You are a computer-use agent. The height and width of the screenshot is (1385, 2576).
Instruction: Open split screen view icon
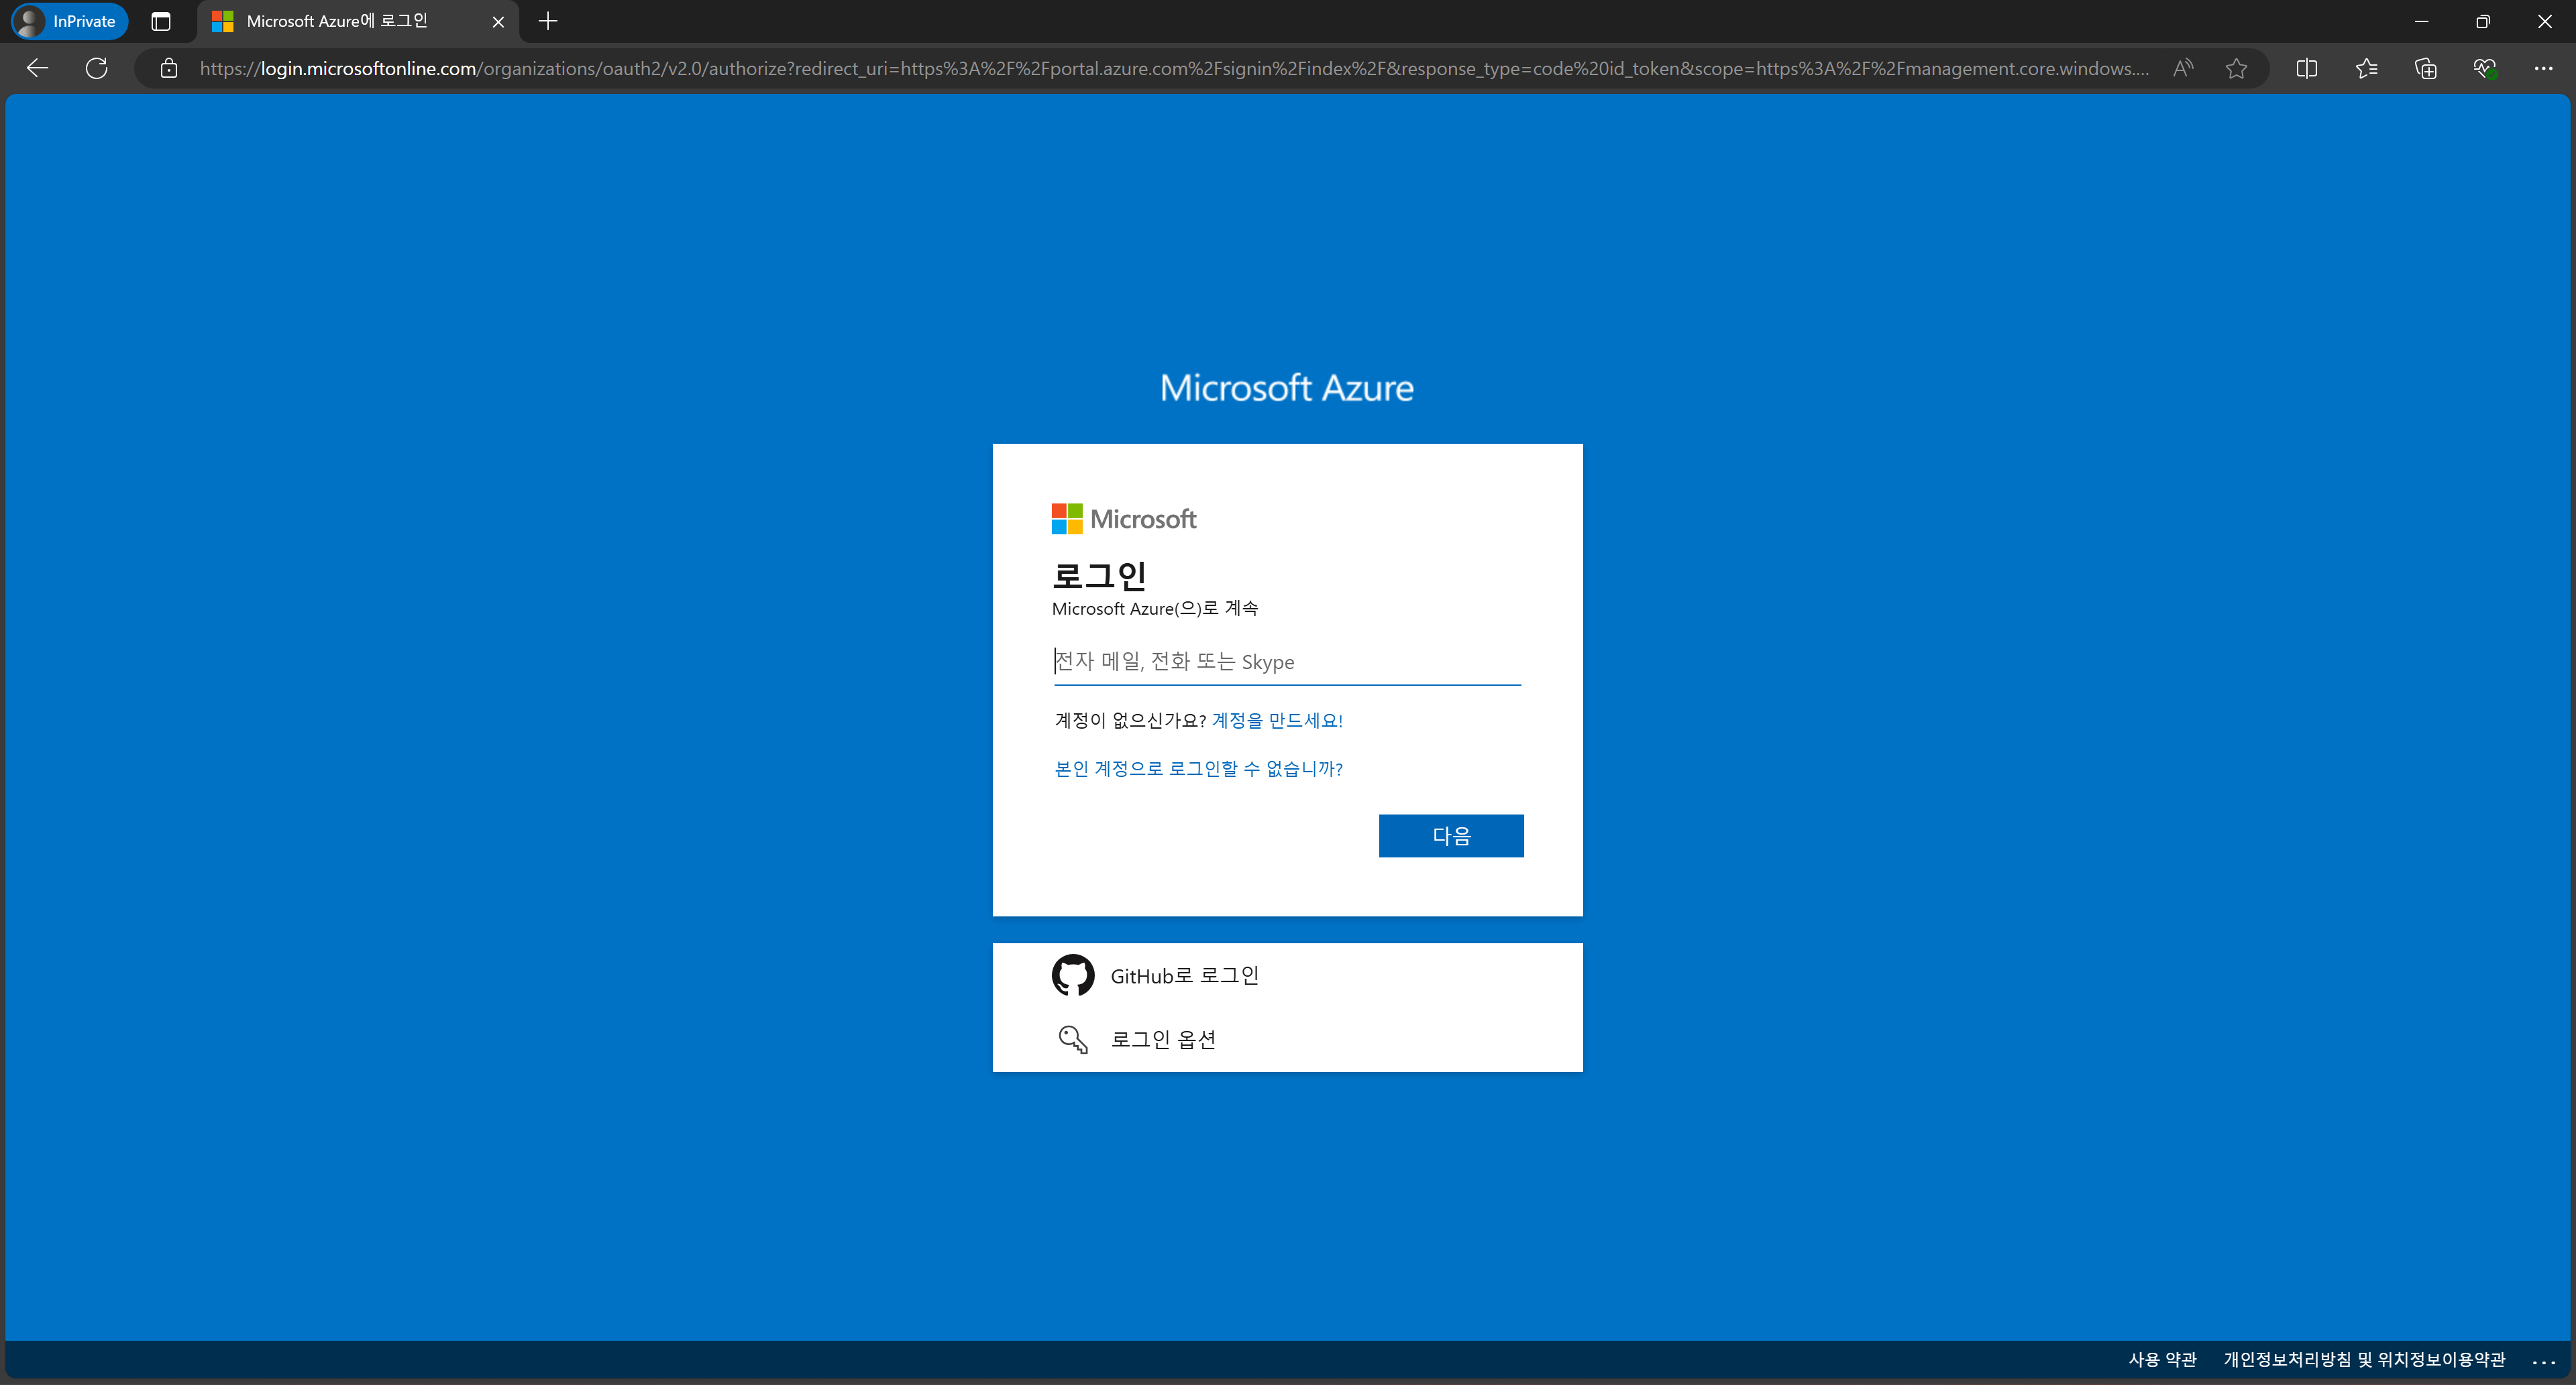(x=2306, y=68)
